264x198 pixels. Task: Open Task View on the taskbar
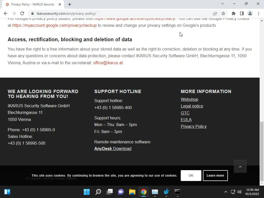(x=110, y=192)
